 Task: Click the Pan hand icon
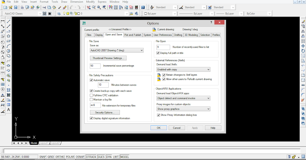(x=89, y=7)
